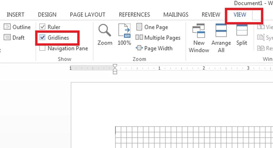Open a New Window

tap(199, 38)
